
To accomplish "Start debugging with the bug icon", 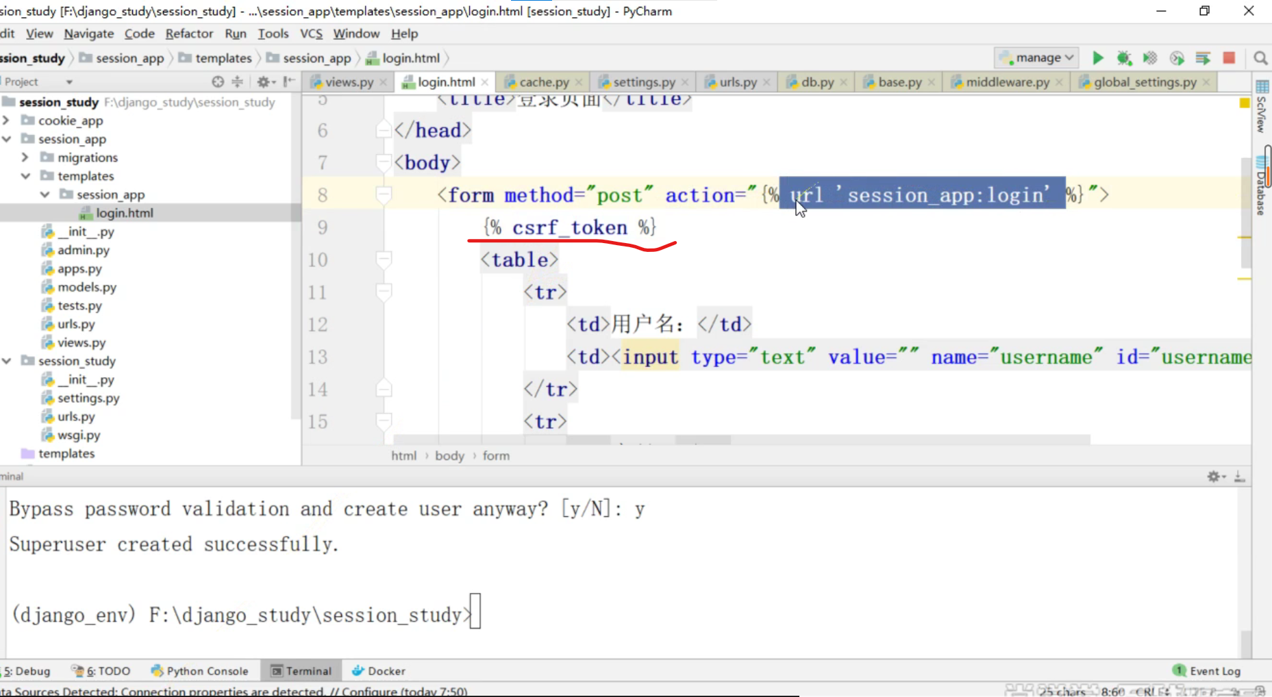I will click(1124, 58).
